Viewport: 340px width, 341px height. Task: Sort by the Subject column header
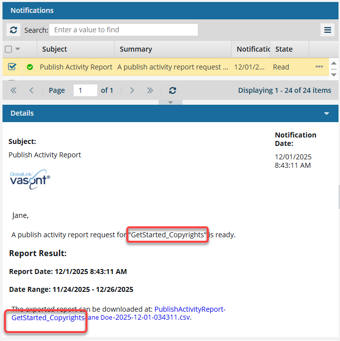55,49
